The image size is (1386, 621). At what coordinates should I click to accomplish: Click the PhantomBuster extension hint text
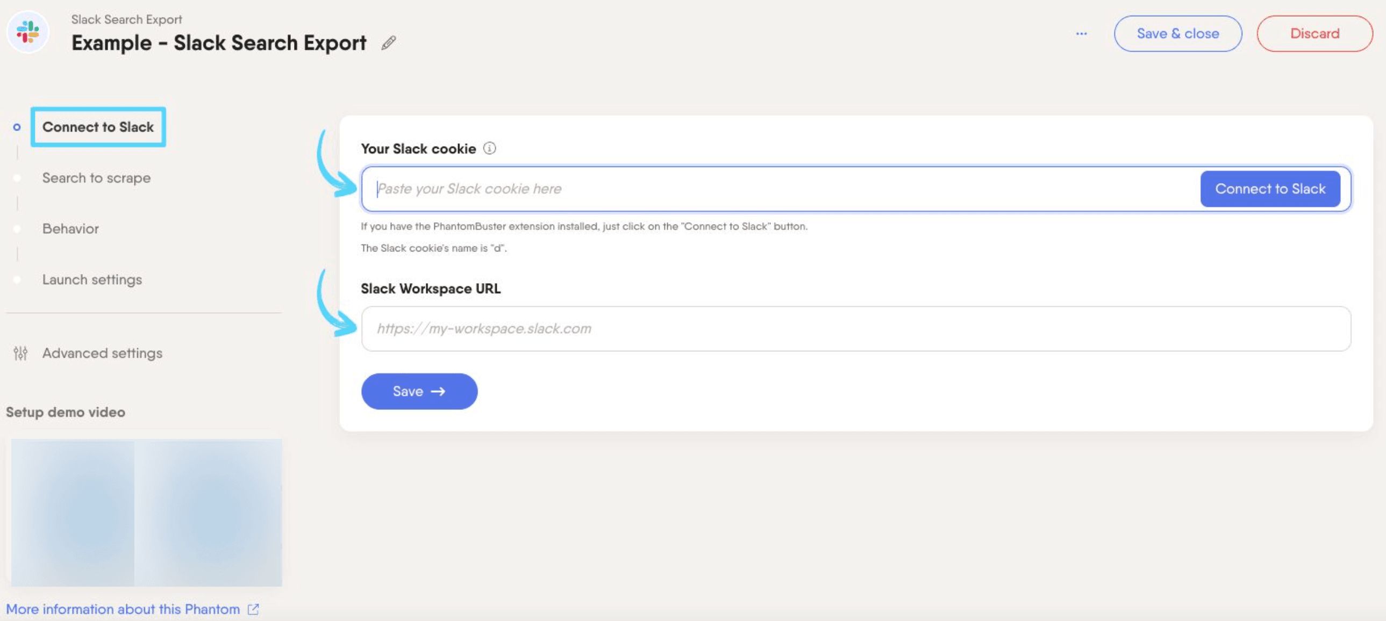click(x=584, y=226)
